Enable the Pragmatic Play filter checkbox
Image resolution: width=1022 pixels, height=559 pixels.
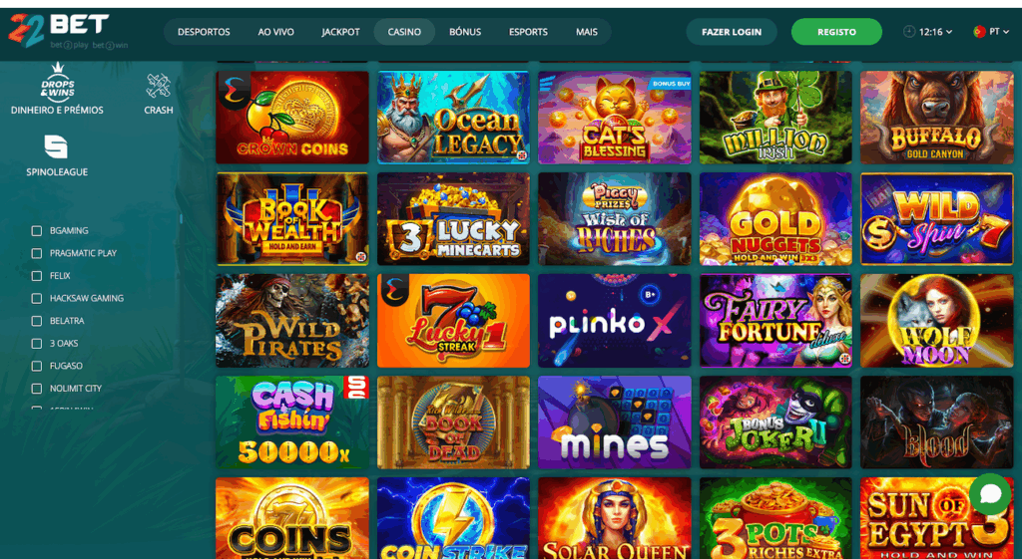click(x=37, y=253)
